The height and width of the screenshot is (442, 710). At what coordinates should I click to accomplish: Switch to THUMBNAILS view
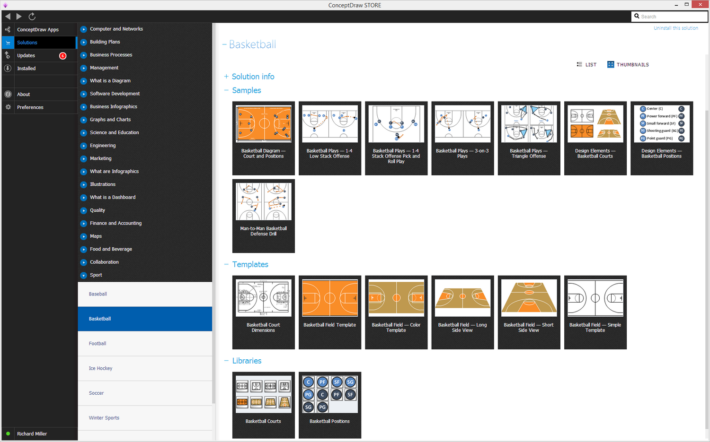(628, 65)
